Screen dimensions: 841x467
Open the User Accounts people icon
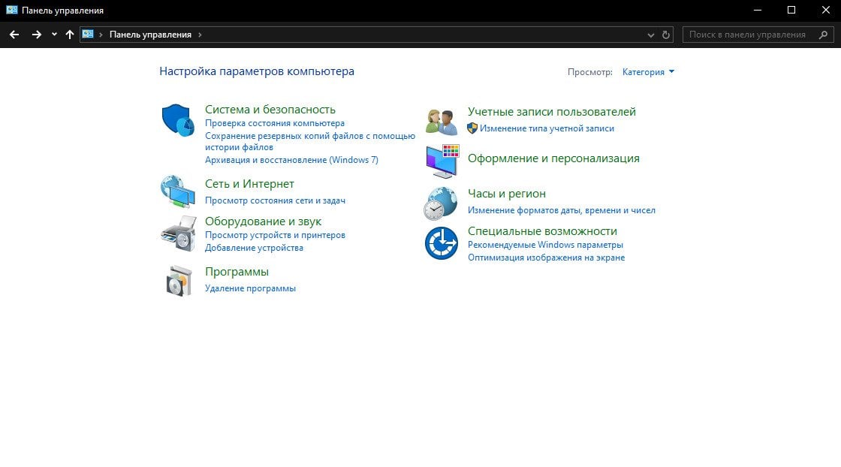point(441,121)
